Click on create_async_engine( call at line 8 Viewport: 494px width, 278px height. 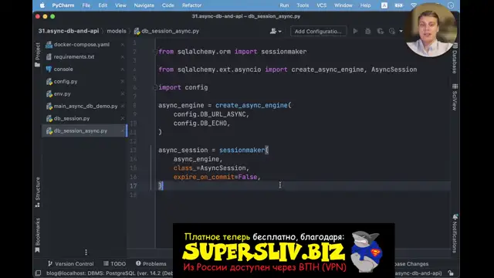point(254,105)
